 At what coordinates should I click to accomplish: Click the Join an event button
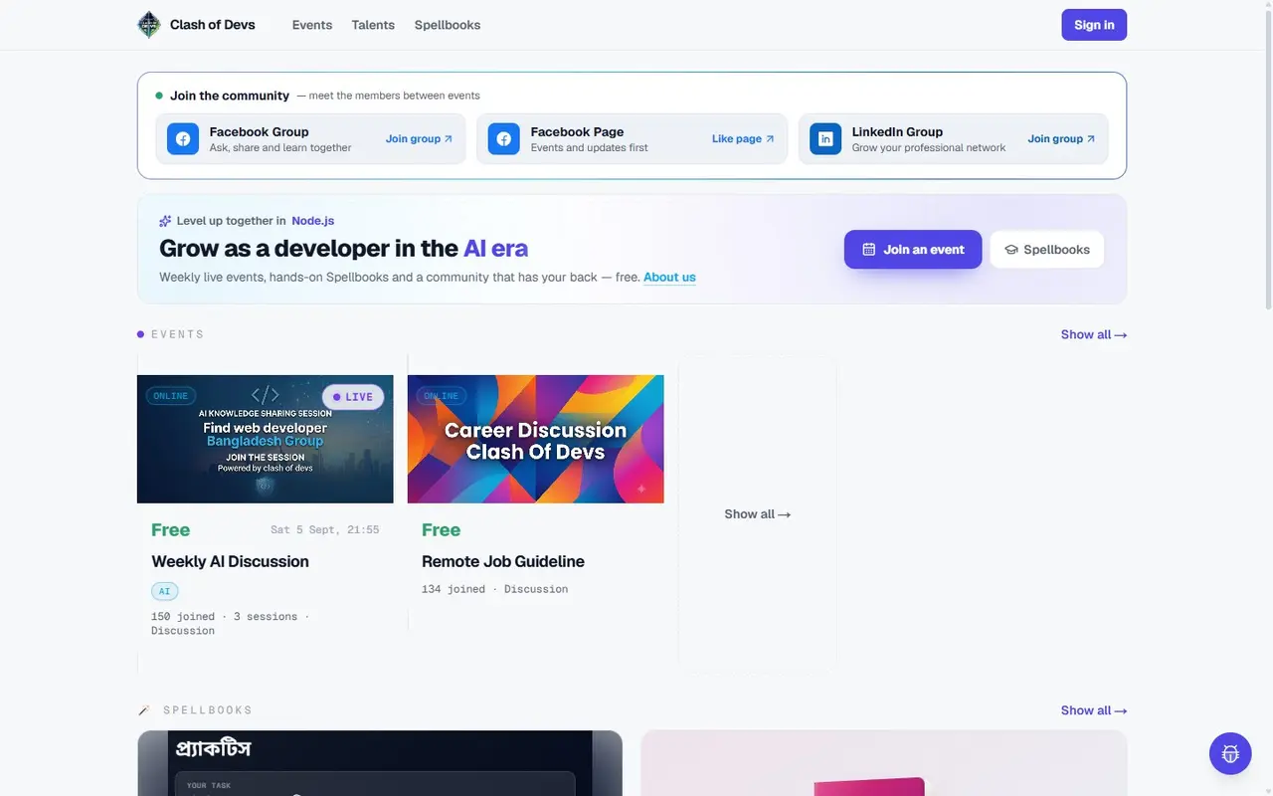pyautogui.click(x=913, y=250)
